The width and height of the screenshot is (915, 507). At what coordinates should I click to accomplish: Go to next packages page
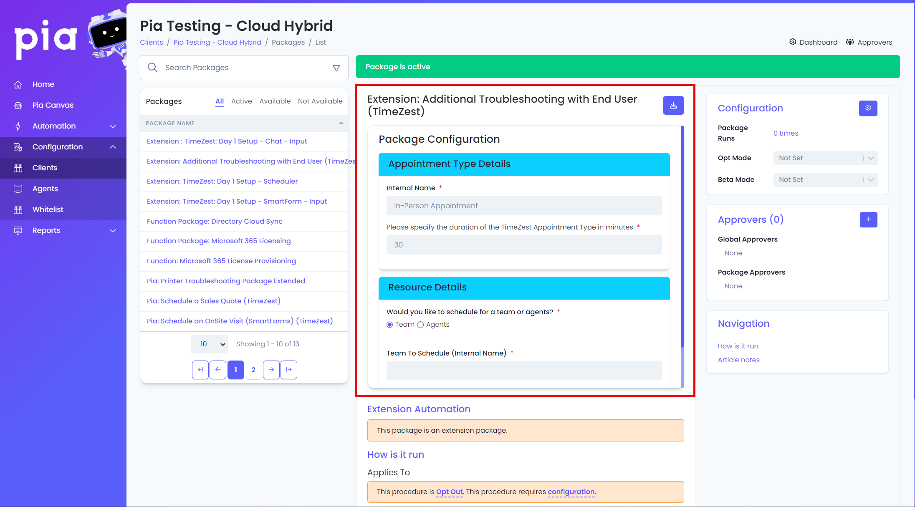point(271,370)
